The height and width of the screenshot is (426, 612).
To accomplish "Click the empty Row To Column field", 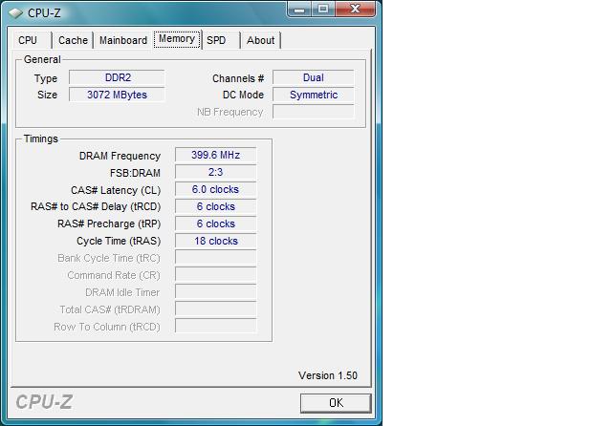I will pyautogui.click(x=216, y=327).
